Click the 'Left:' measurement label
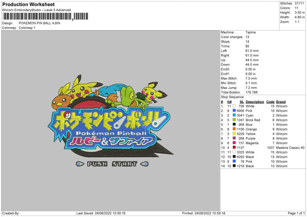This screenshot has height=217, width=307. [224, 51]
